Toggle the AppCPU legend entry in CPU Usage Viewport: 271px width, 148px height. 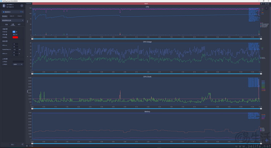pyautogui.click(x=263, y=57)
